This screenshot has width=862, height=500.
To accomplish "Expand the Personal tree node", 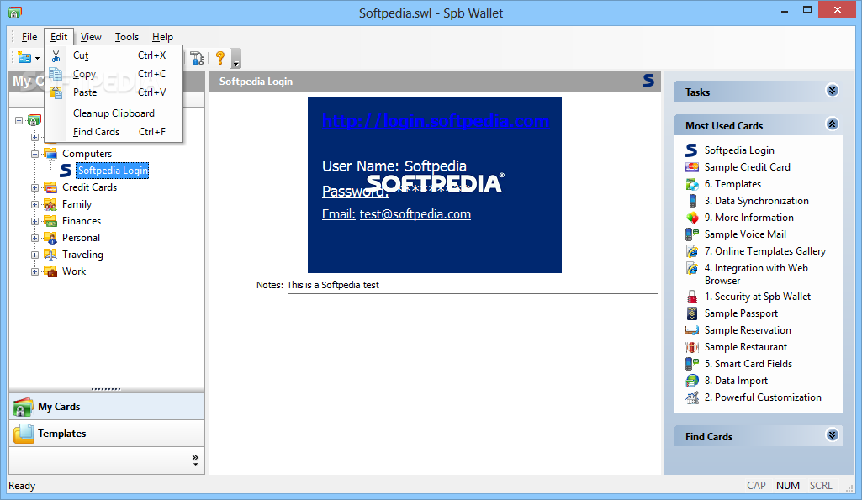I will (34, 238).
